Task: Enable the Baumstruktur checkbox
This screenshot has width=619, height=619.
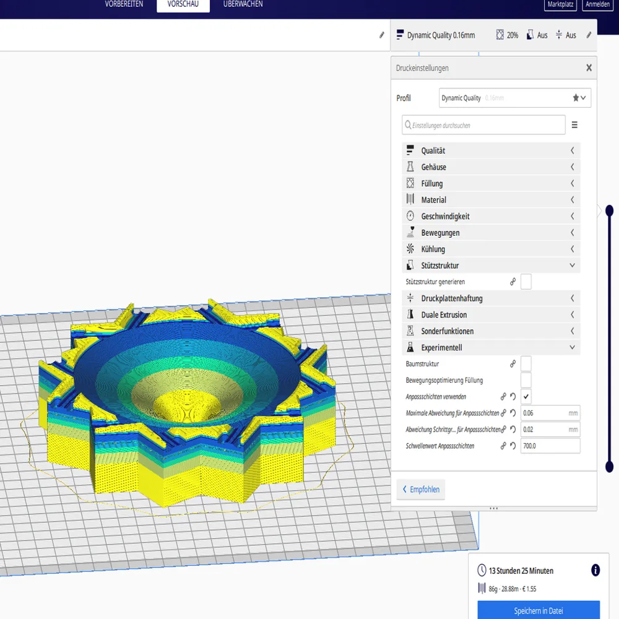Action: pos(526,364)
